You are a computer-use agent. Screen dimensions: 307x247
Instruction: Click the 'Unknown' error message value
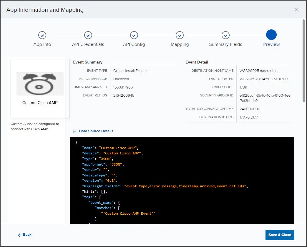[x=121, y=79]
